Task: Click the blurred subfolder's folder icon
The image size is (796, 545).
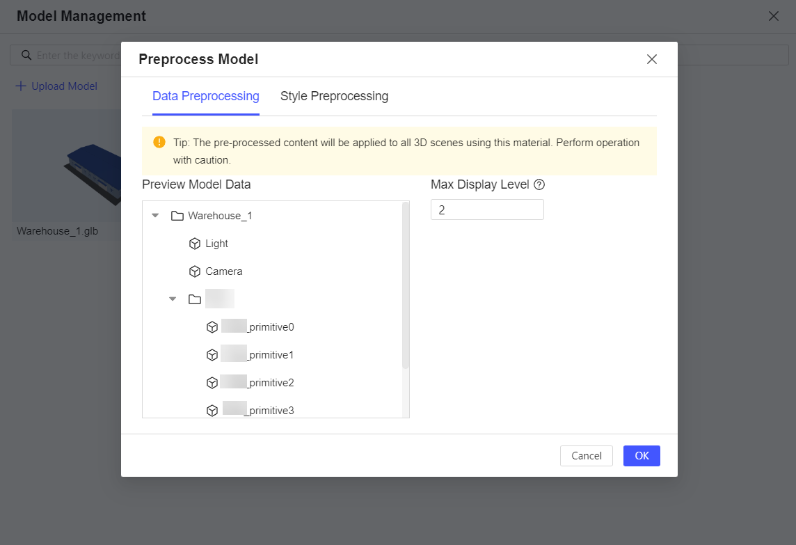Action: [x=194, y=299]
